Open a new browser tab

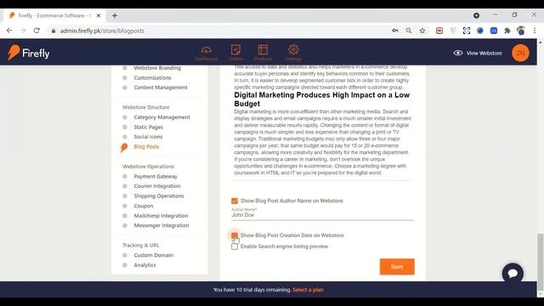tap(115, 15)
